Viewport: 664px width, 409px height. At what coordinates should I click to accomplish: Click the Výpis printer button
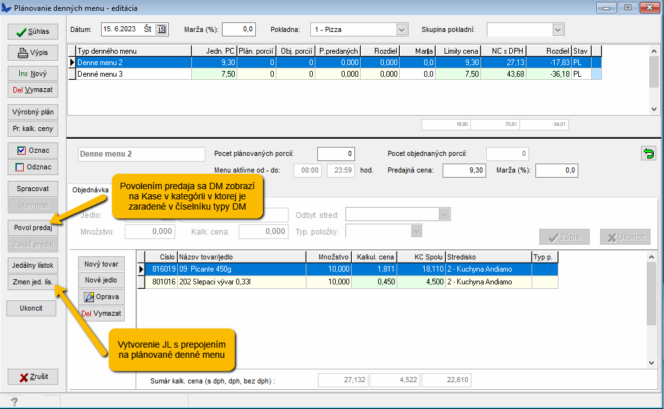(x=33, y=52)
